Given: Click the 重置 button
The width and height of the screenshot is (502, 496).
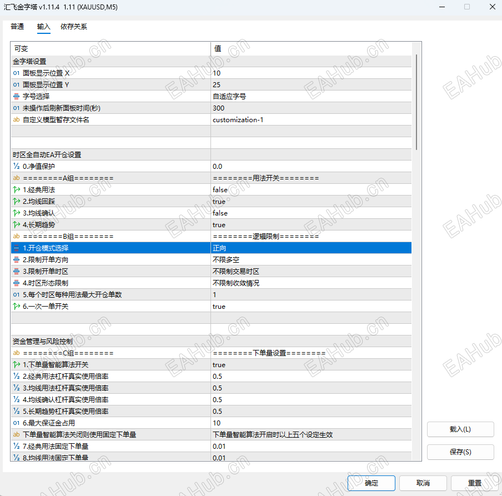Looking at the screenshot, I should coord(474,483).
